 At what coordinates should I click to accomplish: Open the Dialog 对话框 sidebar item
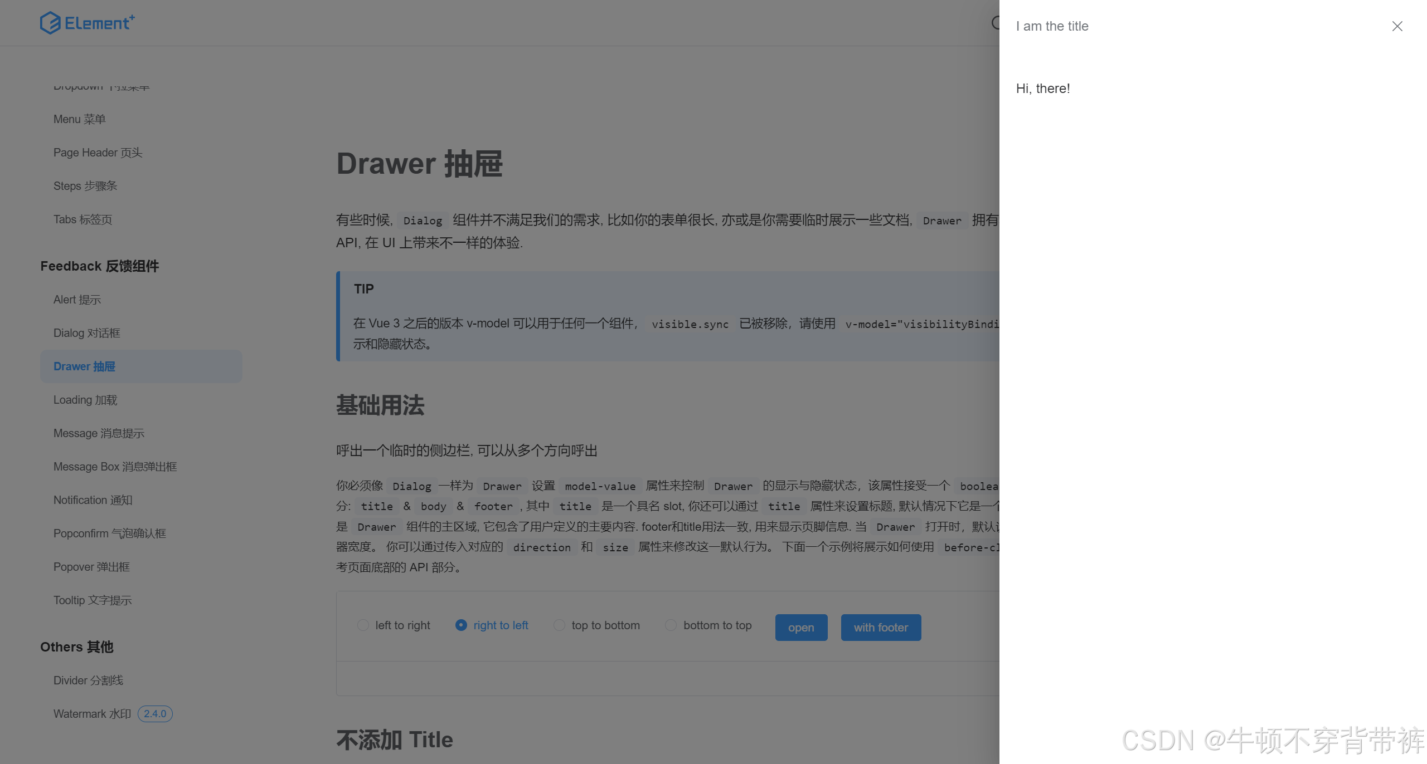click(x=87, y=333)
